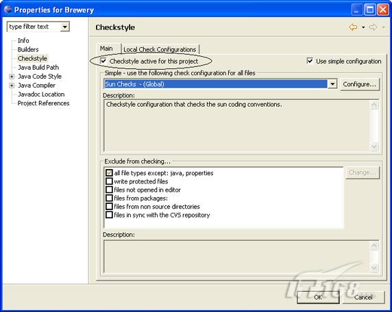Image resolution: width=392 pixels, height=312 pixels.
Task: Click lower Description scrollbar up arrow
Action: click(374, 246)
